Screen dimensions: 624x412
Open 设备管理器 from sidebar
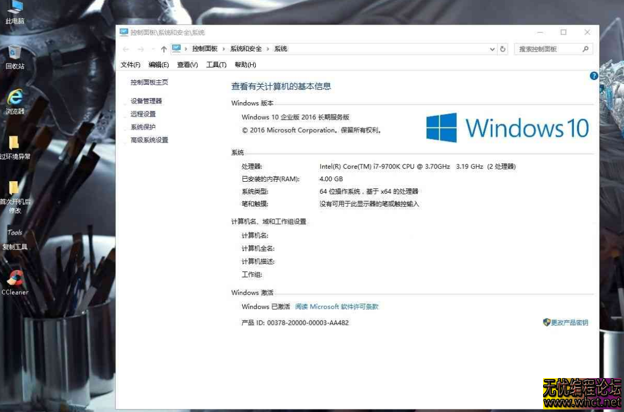(x=146, y=101)
